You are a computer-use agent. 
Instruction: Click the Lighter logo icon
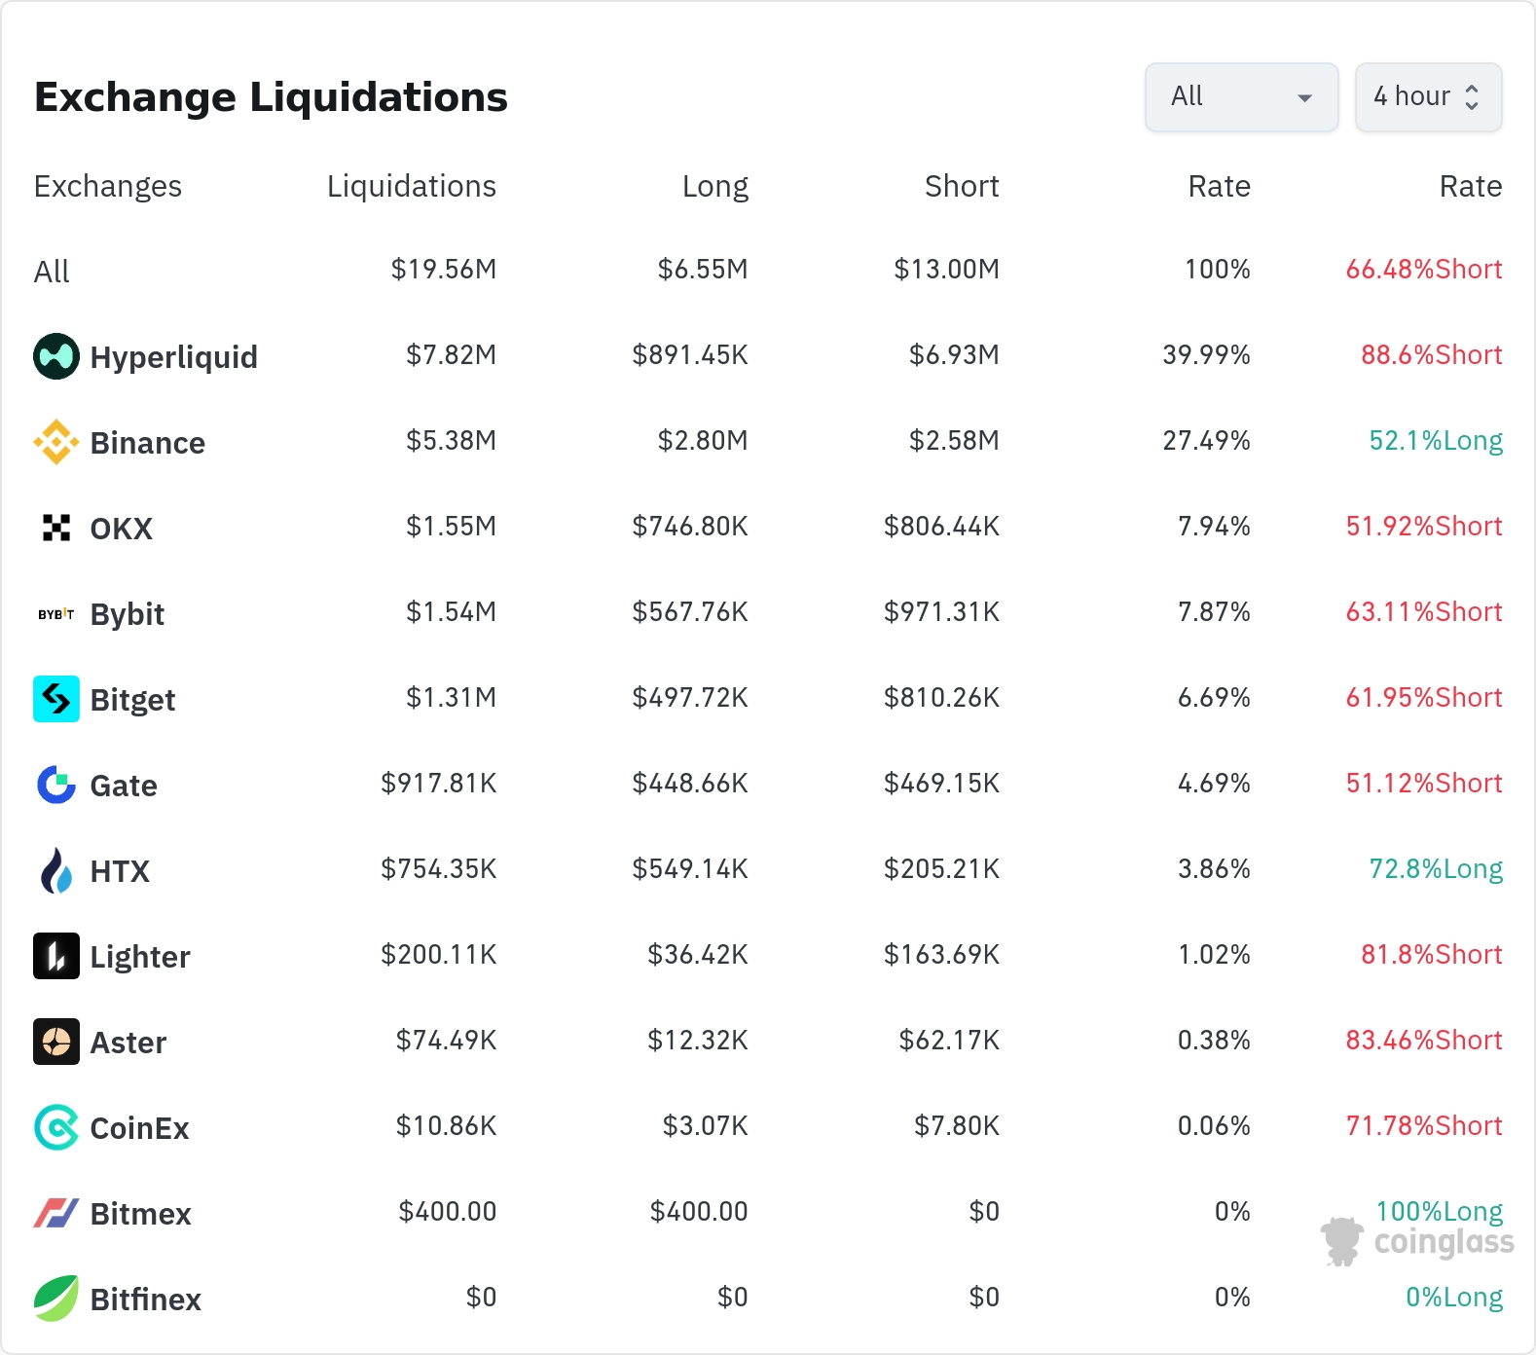point(56,956)
